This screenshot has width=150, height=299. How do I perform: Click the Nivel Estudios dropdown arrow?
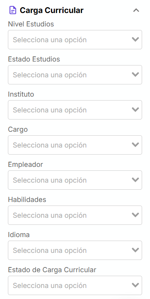click(135, 39)
